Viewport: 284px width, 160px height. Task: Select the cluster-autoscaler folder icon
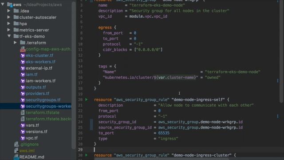pyautogui.click(x=16, y=17)
